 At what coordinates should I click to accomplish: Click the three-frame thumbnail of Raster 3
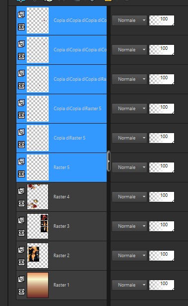(38, 226)
